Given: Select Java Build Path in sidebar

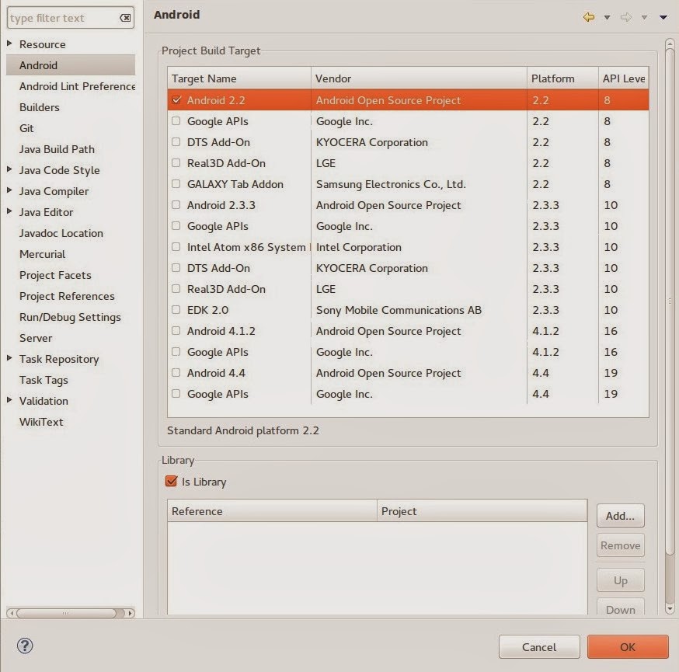Looking at the screenshot, I should click(57, 149).
